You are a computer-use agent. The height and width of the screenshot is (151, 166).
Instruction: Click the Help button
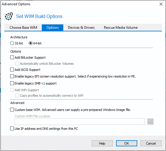tap(102, 143)
